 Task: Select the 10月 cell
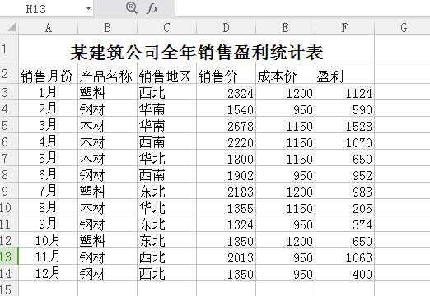(49, 240)
